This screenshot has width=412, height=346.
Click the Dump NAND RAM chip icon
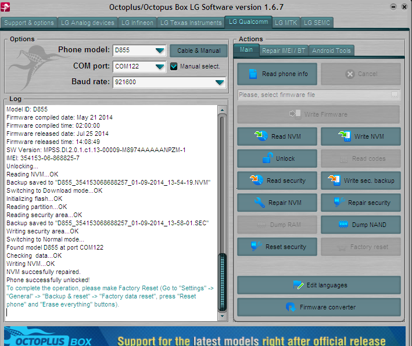343,224
